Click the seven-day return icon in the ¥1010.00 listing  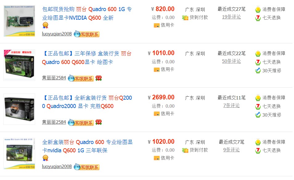[258, 62]
